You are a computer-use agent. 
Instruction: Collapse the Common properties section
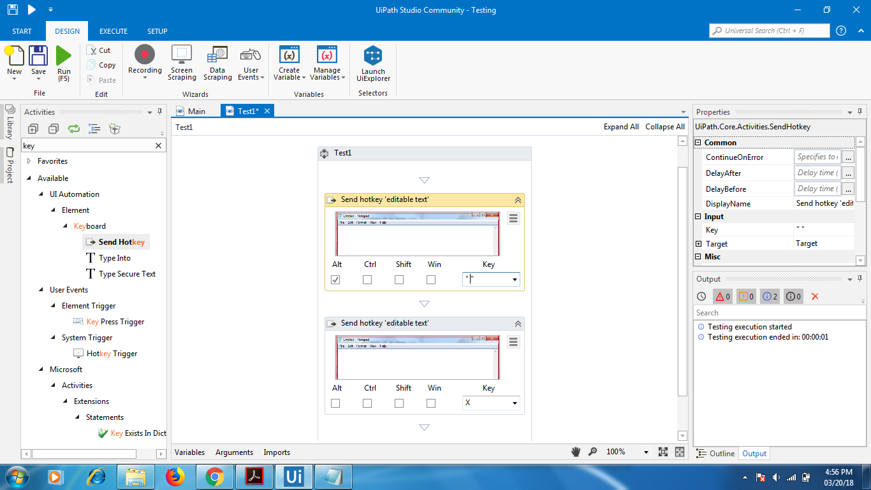click(698, 143)
